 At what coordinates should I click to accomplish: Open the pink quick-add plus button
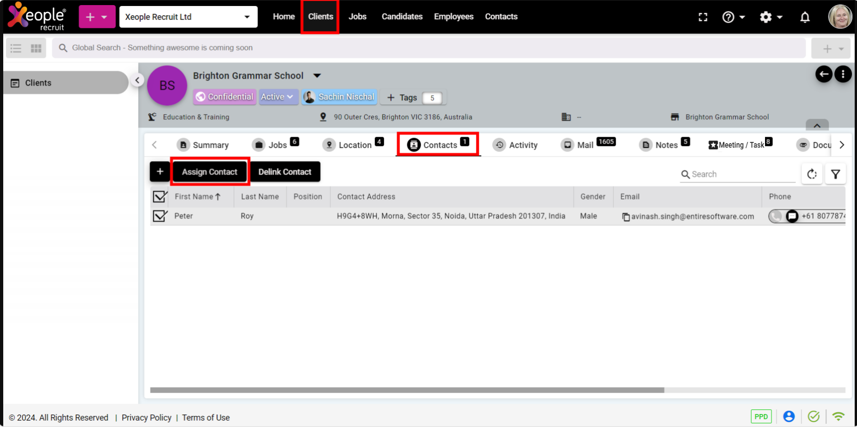point(97,17)
